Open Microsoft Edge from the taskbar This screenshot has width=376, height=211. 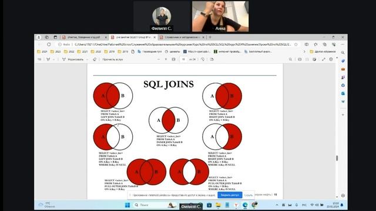245,205
